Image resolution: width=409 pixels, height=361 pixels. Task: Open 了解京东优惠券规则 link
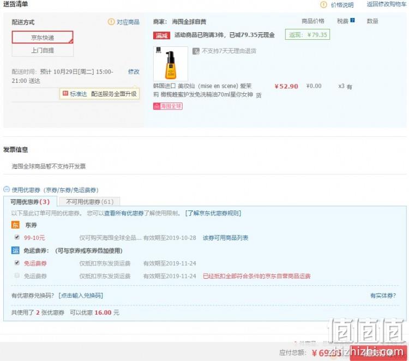[213, 213]
